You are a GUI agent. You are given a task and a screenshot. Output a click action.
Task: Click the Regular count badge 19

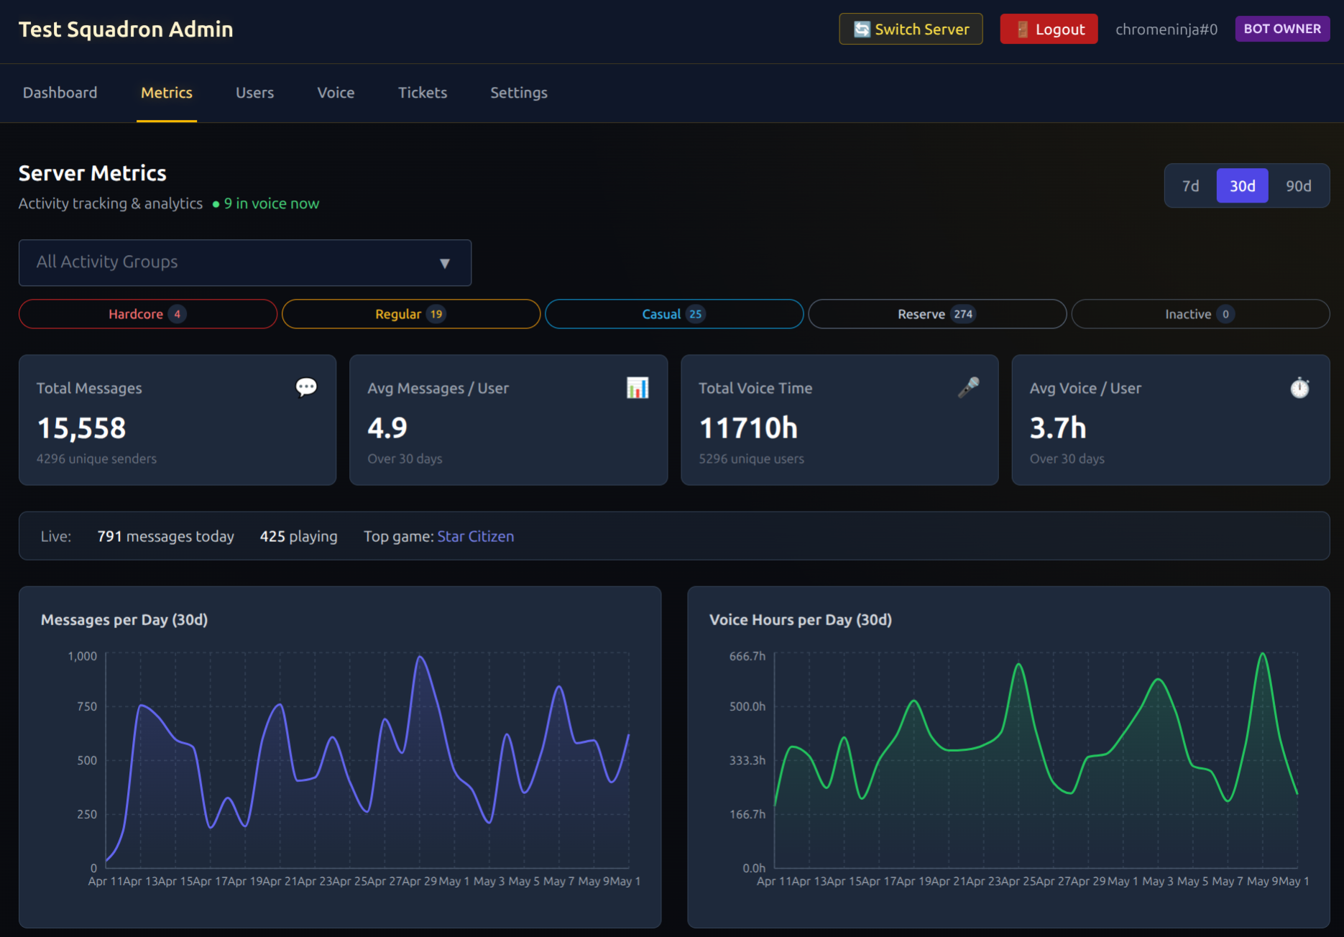436,314
